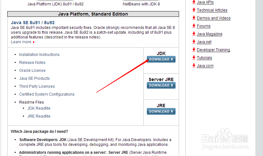The height and width of the screenshot is (156, 263).
Task: Click Java Platform (JDK) 8u91 / 8u92 caption
Action: click(55, 4)
